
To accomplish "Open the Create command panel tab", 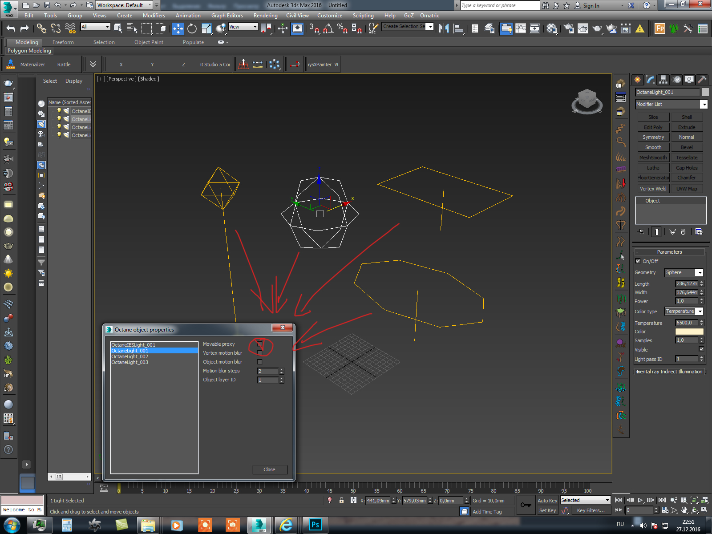I will (638, 80).
